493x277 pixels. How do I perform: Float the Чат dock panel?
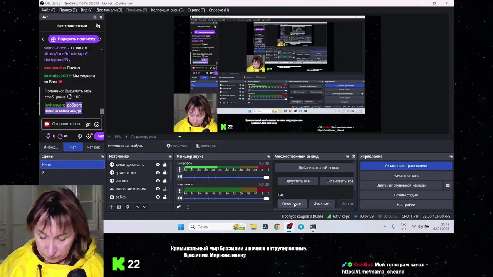point(95,17)
